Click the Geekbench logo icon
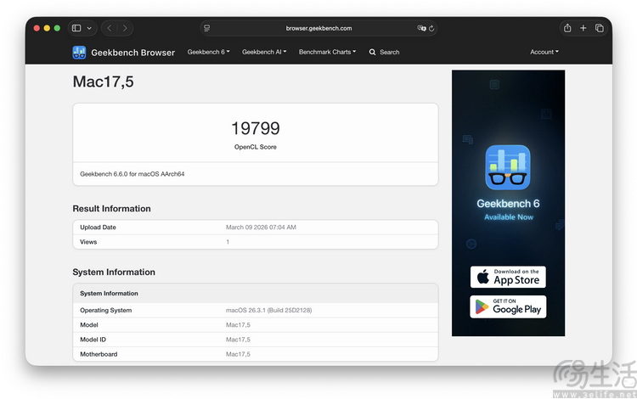637x399 pixels. point(79,53)
